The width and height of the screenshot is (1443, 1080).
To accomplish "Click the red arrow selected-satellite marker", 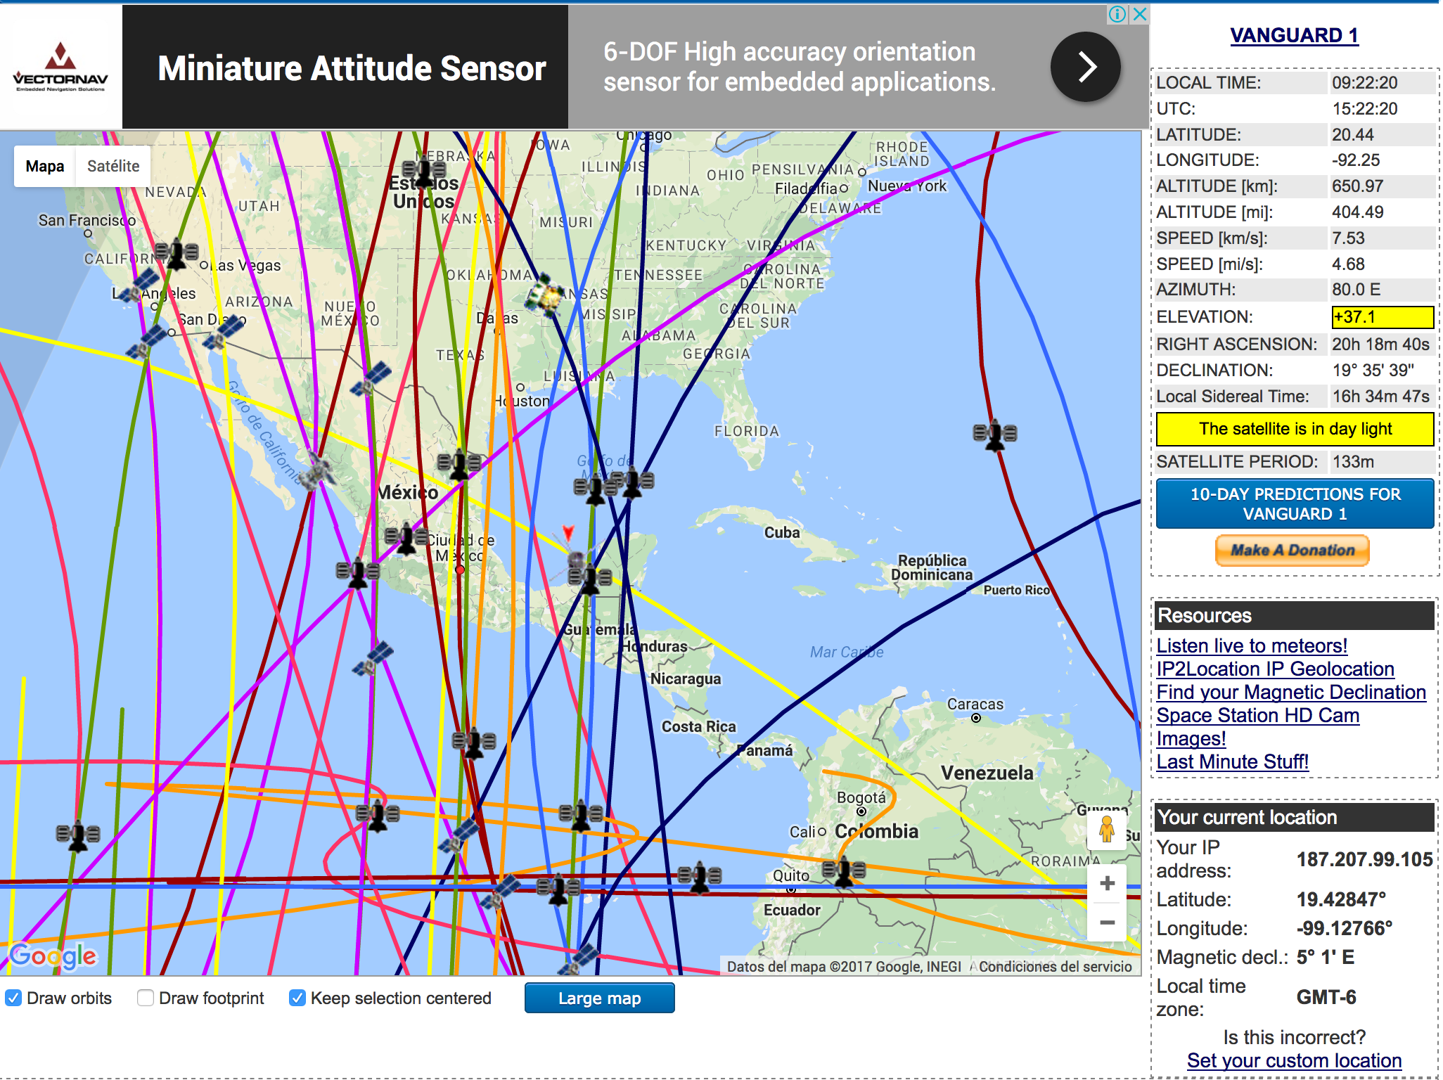I will [x=568, y=532].
